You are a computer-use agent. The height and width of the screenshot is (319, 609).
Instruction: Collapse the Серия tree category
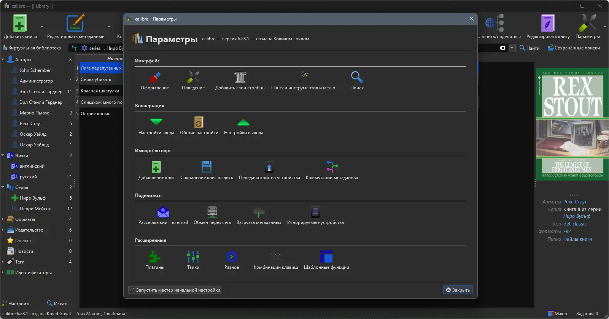point(3,187)
